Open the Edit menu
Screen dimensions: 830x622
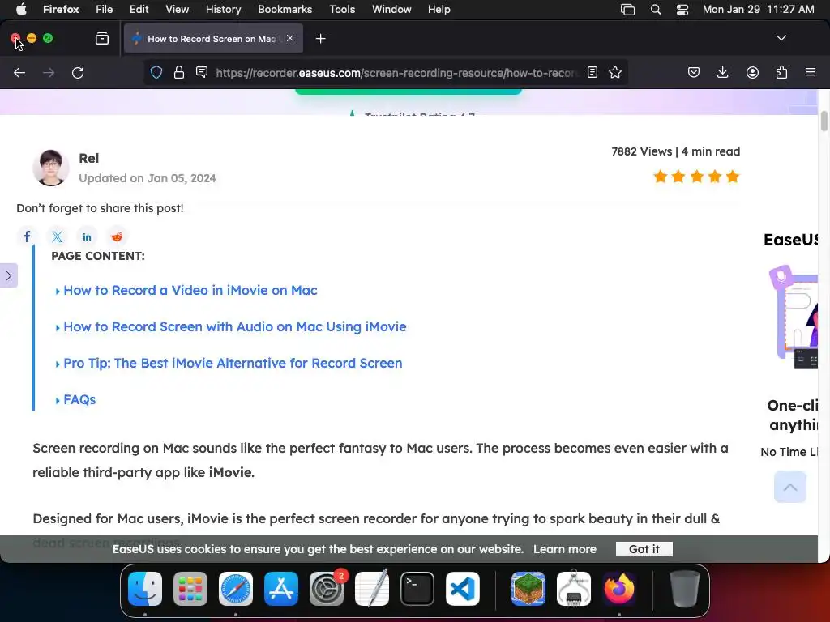pos(139,10)
